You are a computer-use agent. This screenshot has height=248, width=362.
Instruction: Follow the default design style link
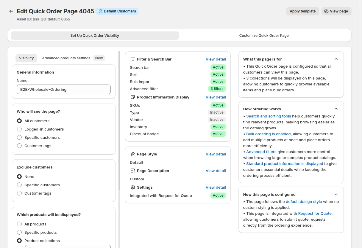tap(304, 201)
